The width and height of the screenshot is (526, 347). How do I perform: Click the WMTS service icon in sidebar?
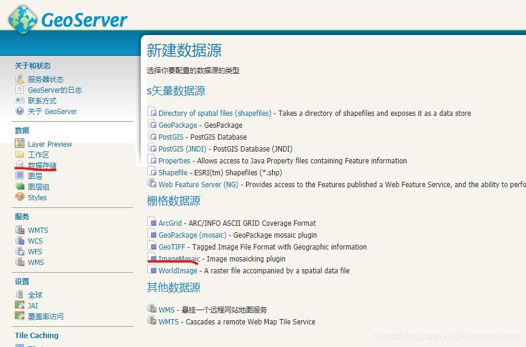20,230
